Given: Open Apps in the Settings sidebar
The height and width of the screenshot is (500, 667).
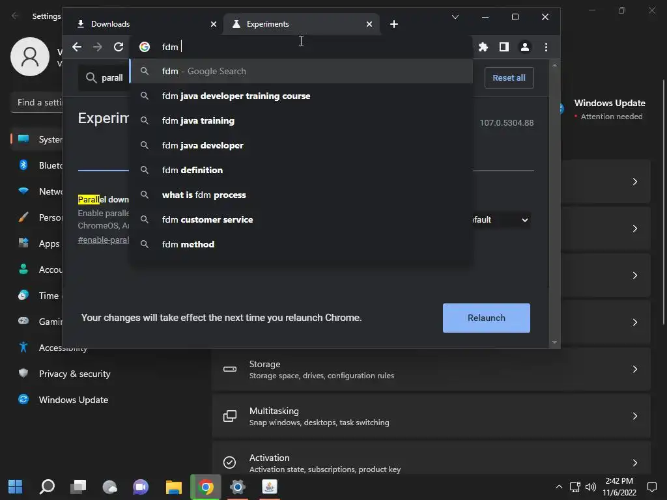Looking at the screenshot, I should click(x=37, y=243).
